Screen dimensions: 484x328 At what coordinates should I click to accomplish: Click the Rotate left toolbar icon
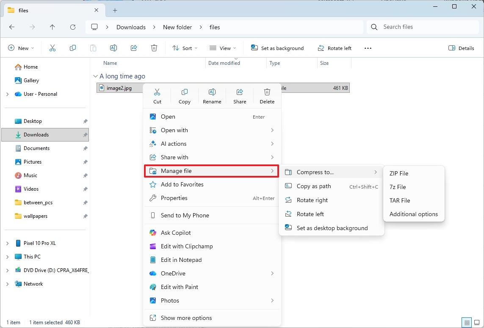coord(335,48)
